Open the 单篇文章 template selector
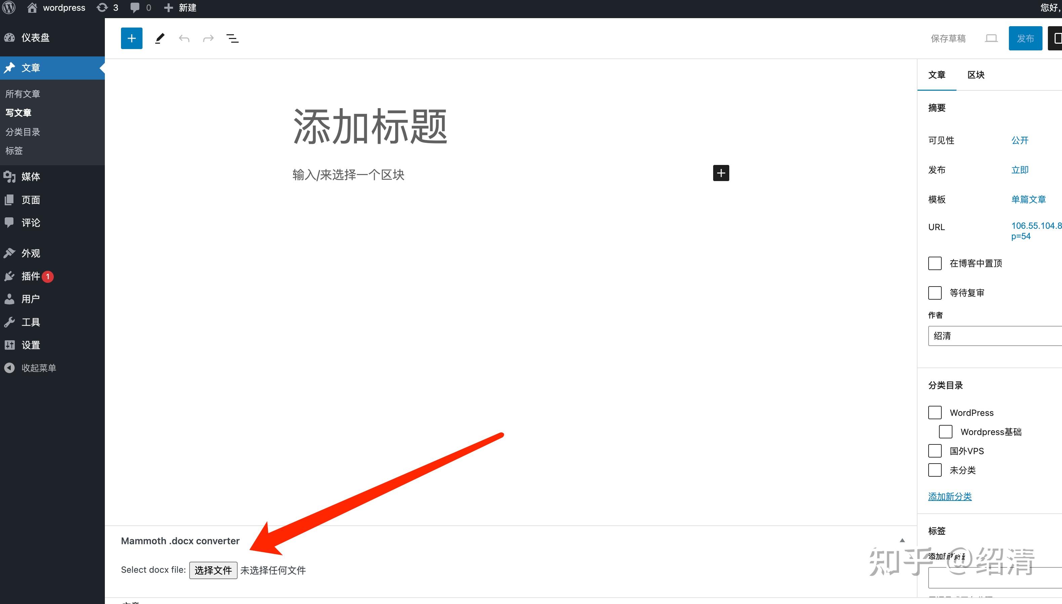Screen dimensions: 1062x604 1028,199
